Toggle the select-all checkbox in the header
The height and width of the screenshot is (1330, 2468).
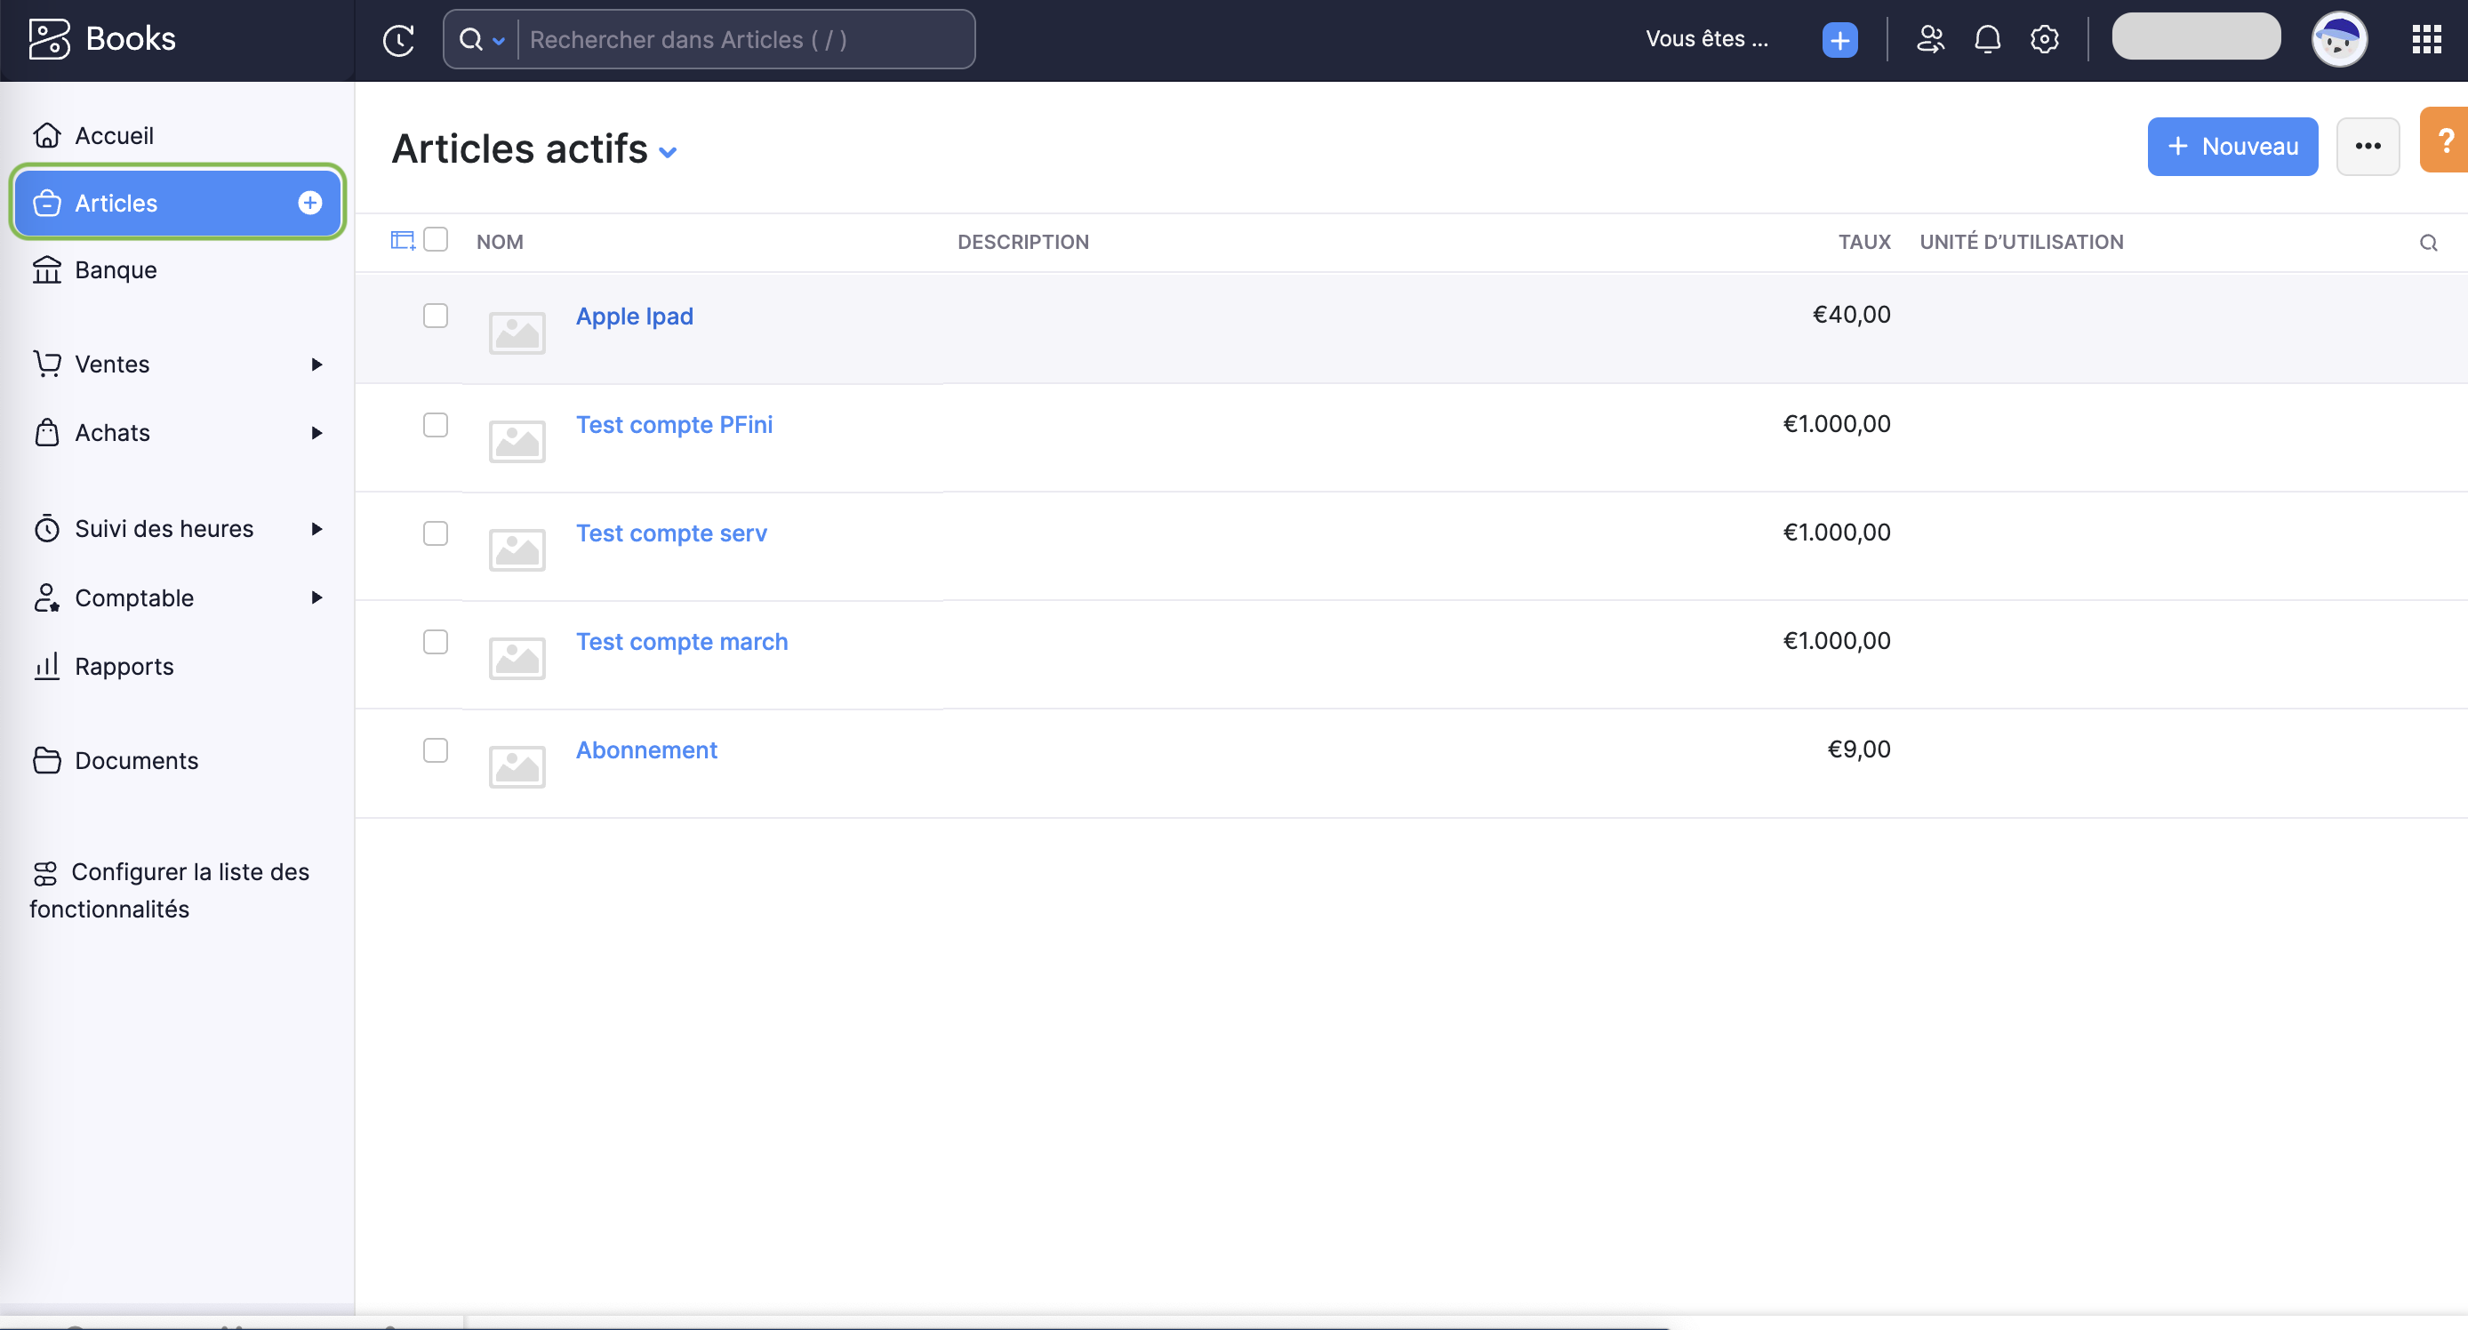pos(435,238)
